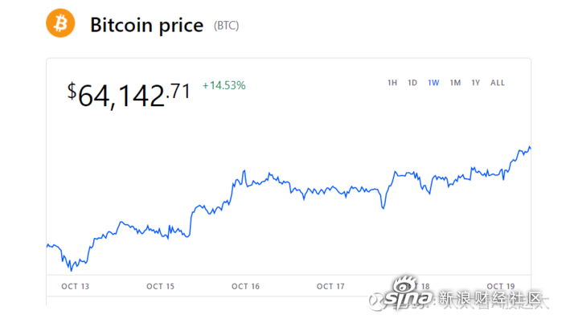Screen dimensions: 566x319
Task: Switch chart to 1D range
Action: pos(412,83)
